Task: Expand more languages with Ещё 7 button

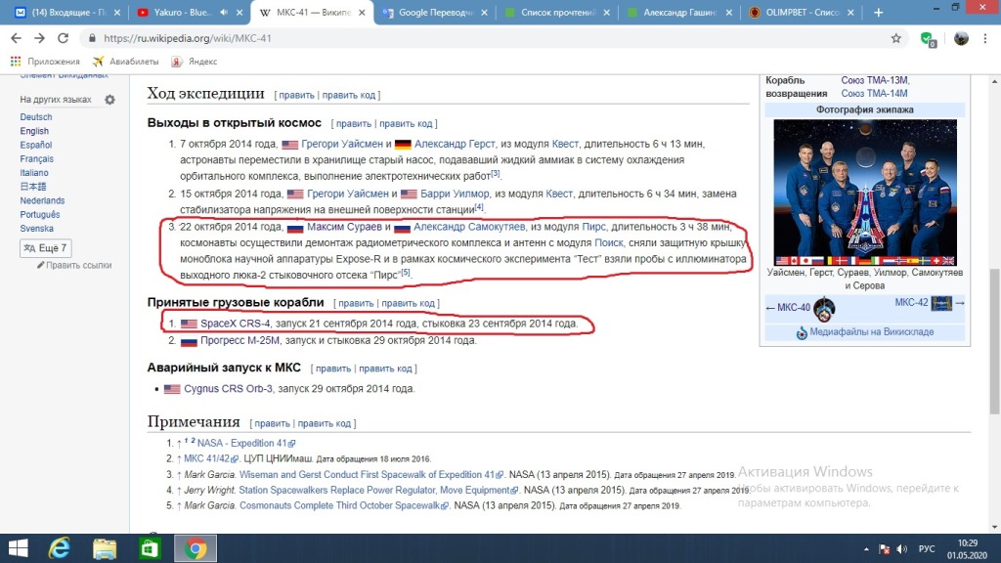Action: (45, 247)
